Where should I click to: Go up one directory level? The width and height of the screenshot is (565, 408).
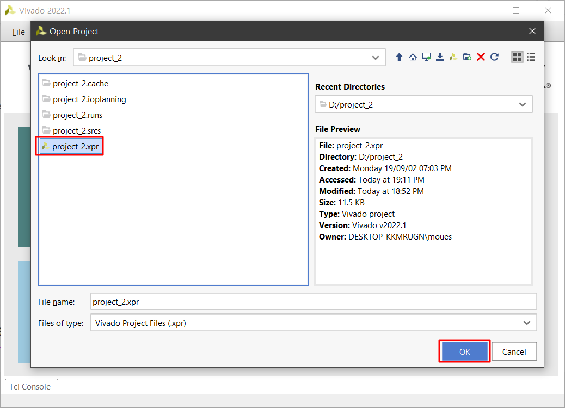click(399, 57)
